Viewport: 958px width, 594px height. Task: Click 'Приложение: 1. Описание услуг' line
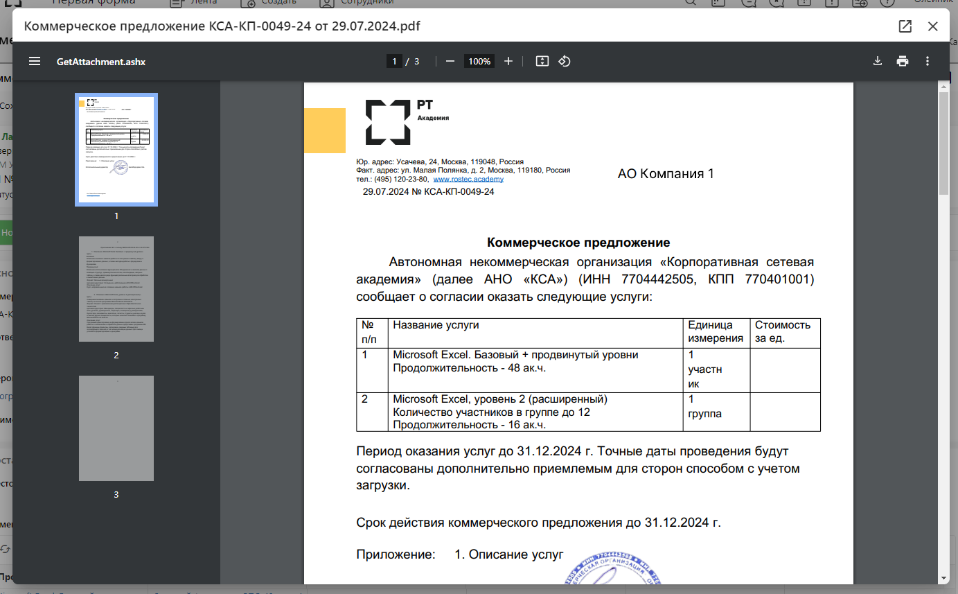click(460, 554)
